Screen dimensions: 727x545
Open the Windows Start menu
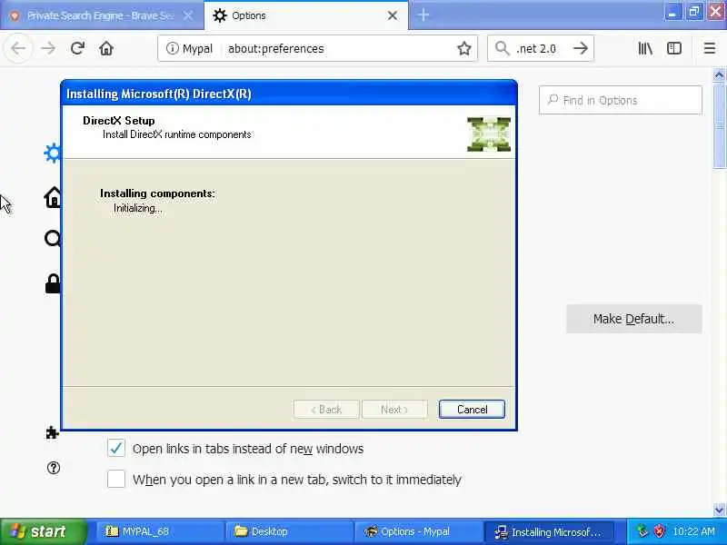pyautogui.click(x=43, y=531)
